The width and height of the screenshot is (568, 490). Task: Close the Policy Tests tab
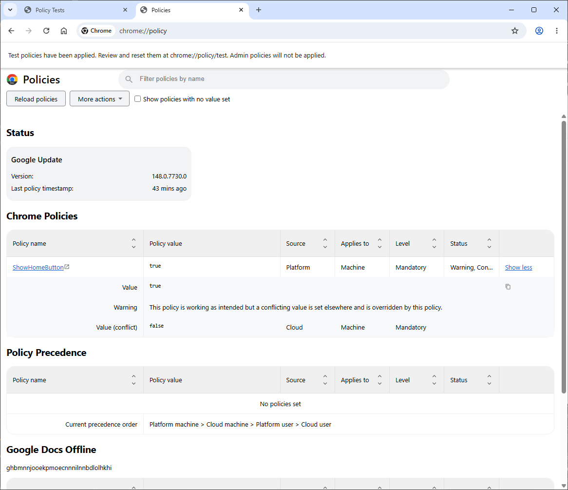pyautogui.click(x=125, y=10)
